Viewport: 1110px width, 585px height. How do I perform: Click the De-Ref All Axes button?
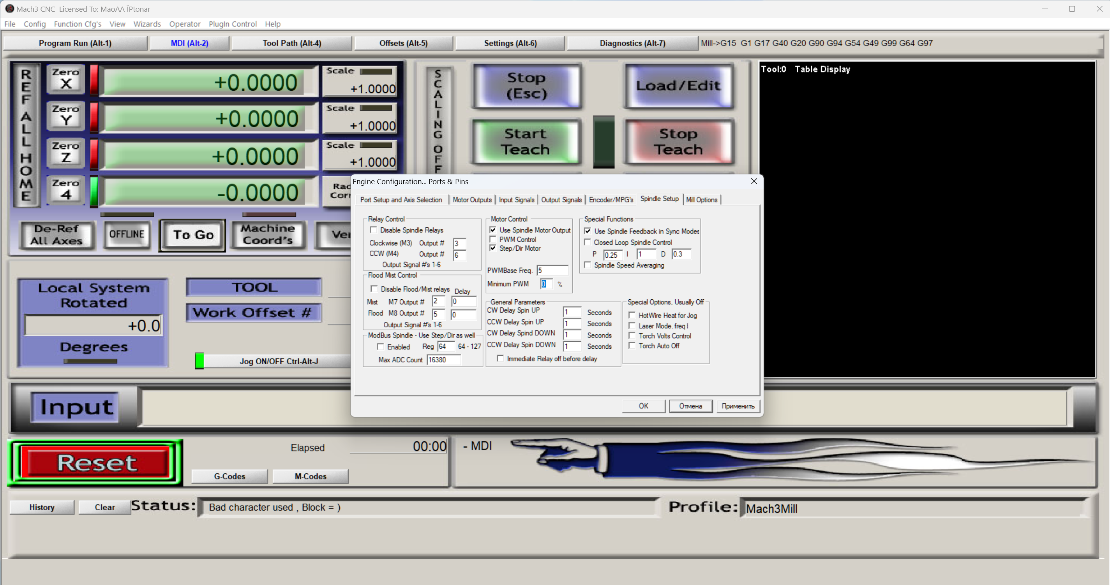(x=56, y=235)
